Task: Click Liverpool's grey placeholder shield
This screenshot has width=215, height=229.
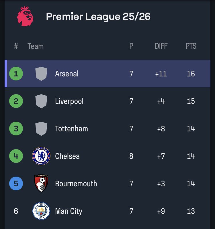Action: tap(41, 101)
